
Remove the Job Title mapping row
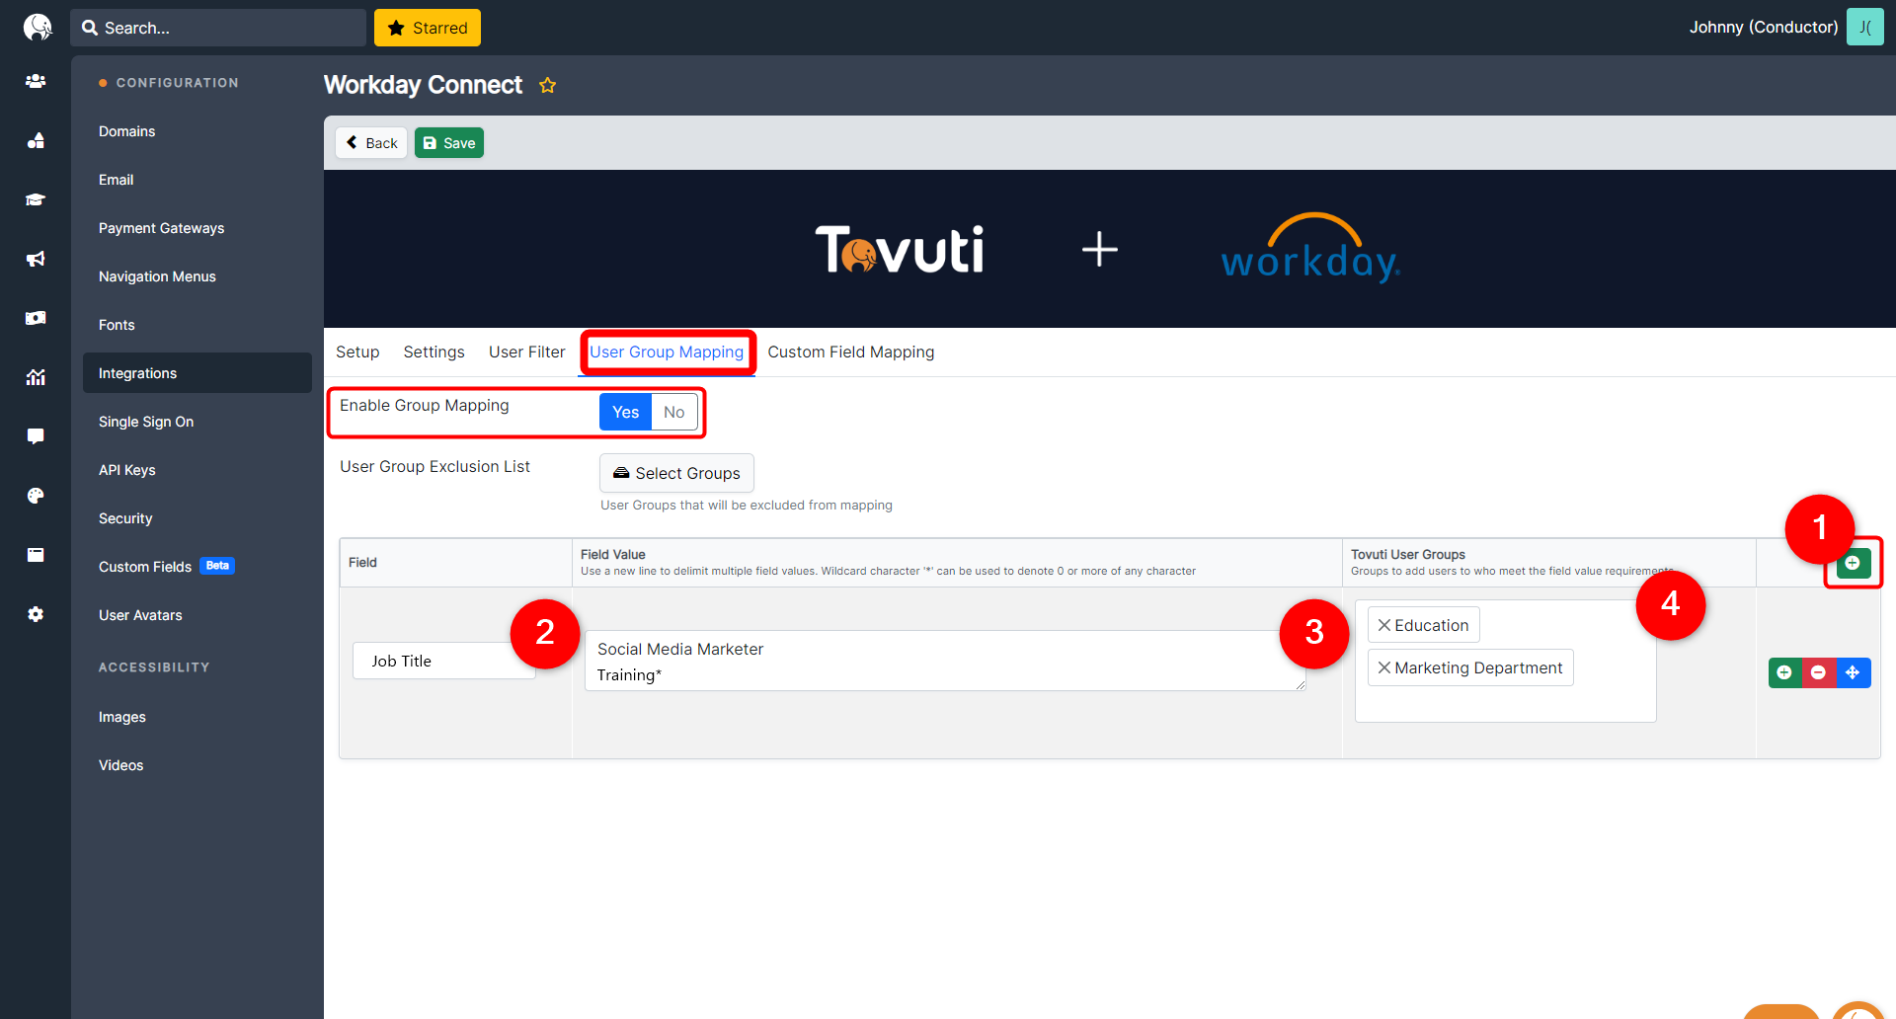(x=1818, y=672)
